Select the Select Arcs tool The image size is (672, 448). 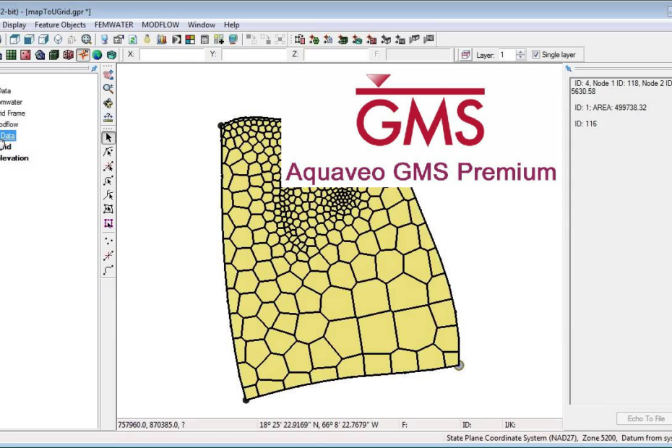108,181
